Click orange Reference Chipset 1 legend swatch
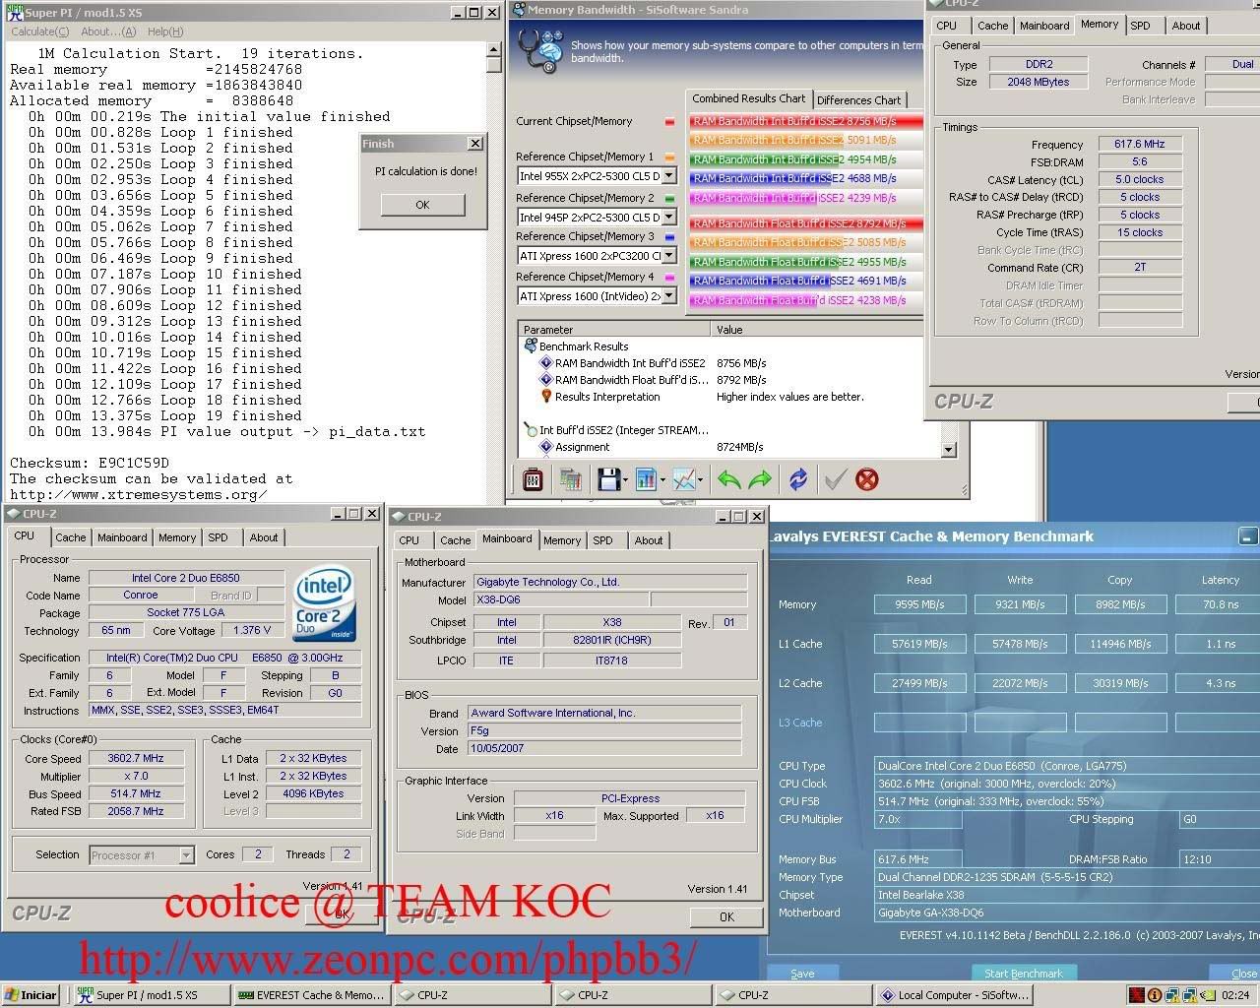Screen dimensions: 1260x1008 tap(670, 157)
